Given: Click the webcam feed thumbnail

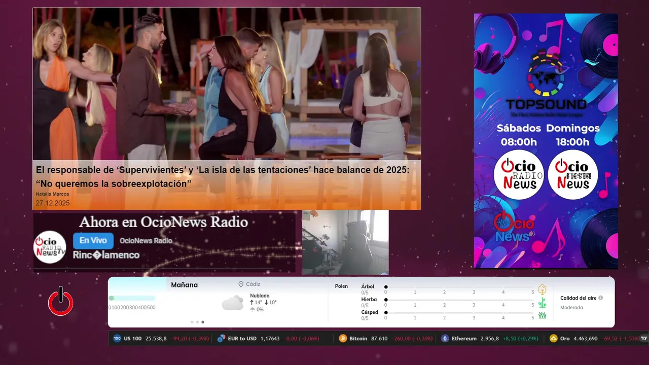Looking at the screenshot, I should pos(345,242).
